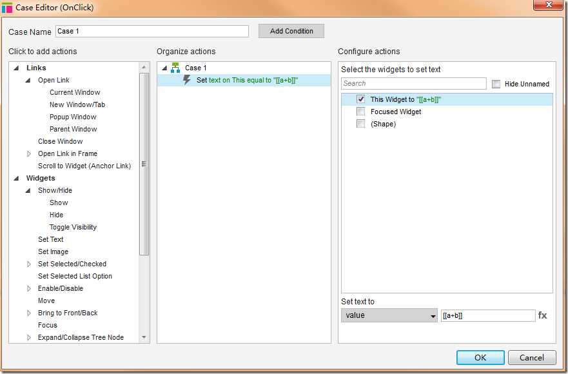Click the Add Condition button

[x=291, y=31]
